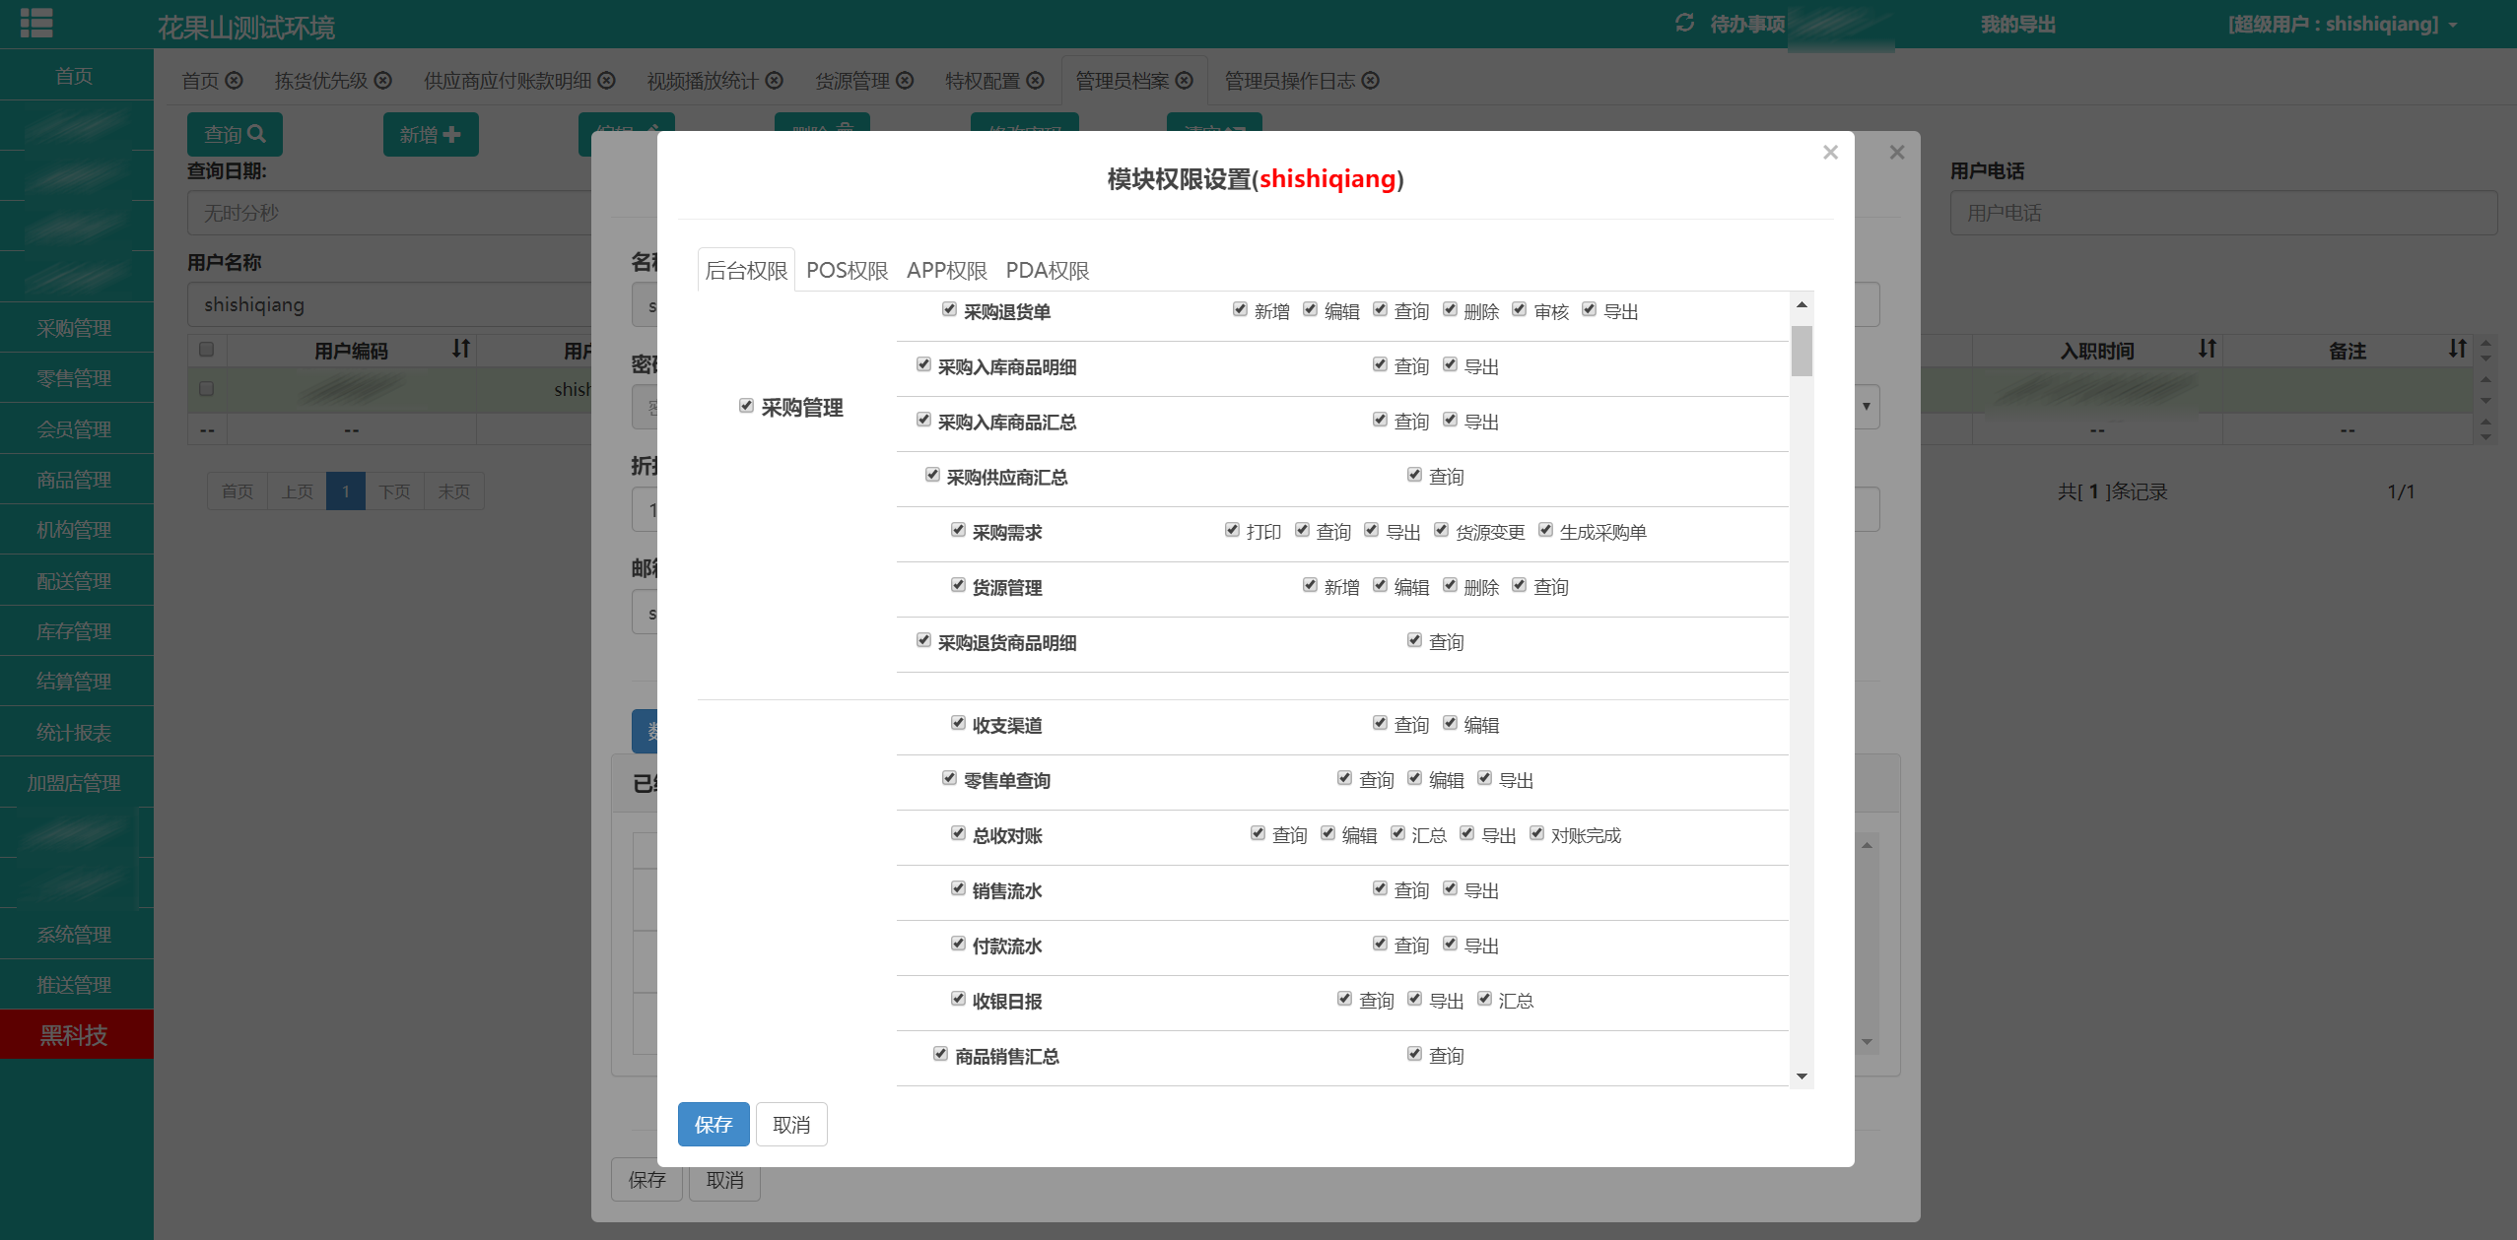Expand 采购管理 in the left sidebar
The image size is (2517, 1240).
coord(75,328)
